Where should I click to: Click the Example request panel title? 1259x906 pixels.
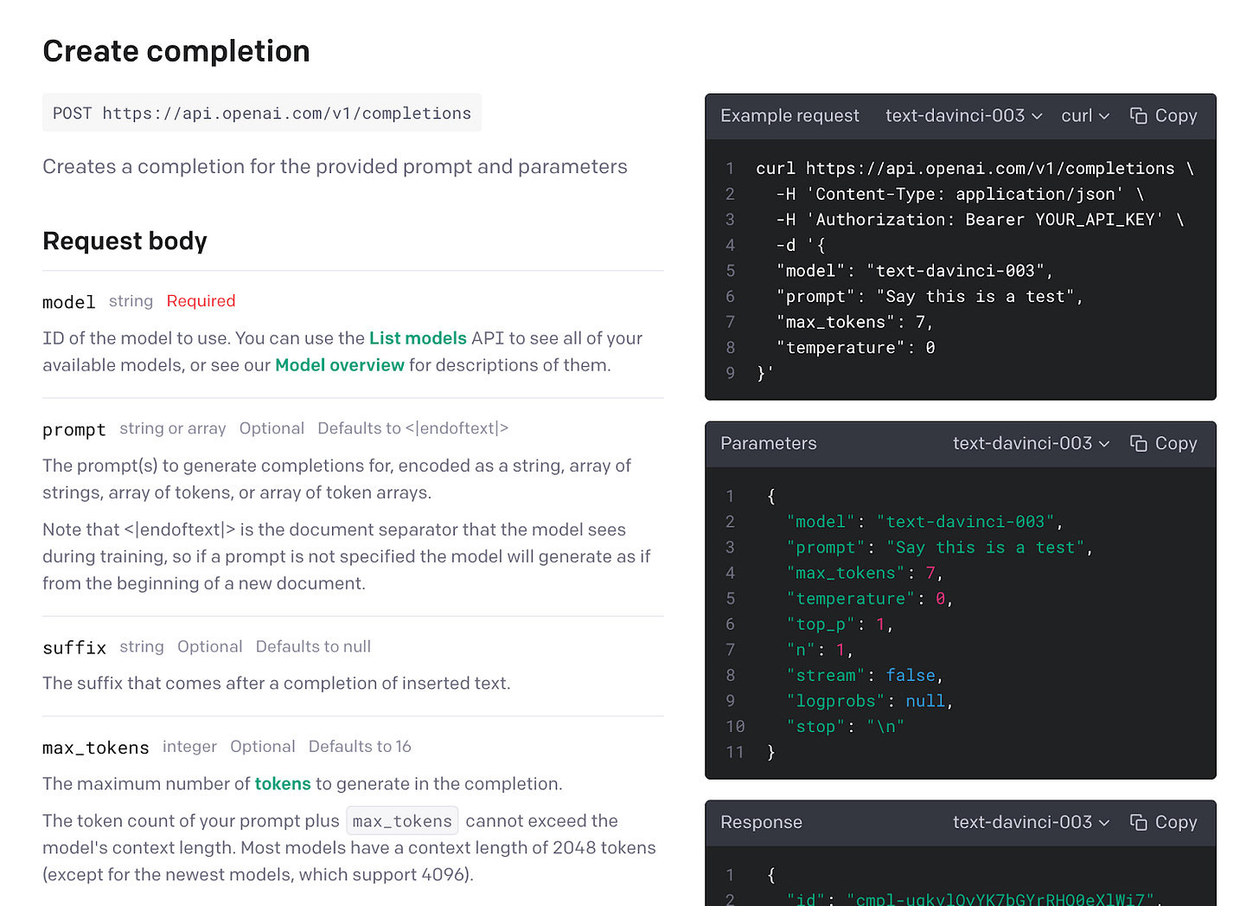[789, 116]
